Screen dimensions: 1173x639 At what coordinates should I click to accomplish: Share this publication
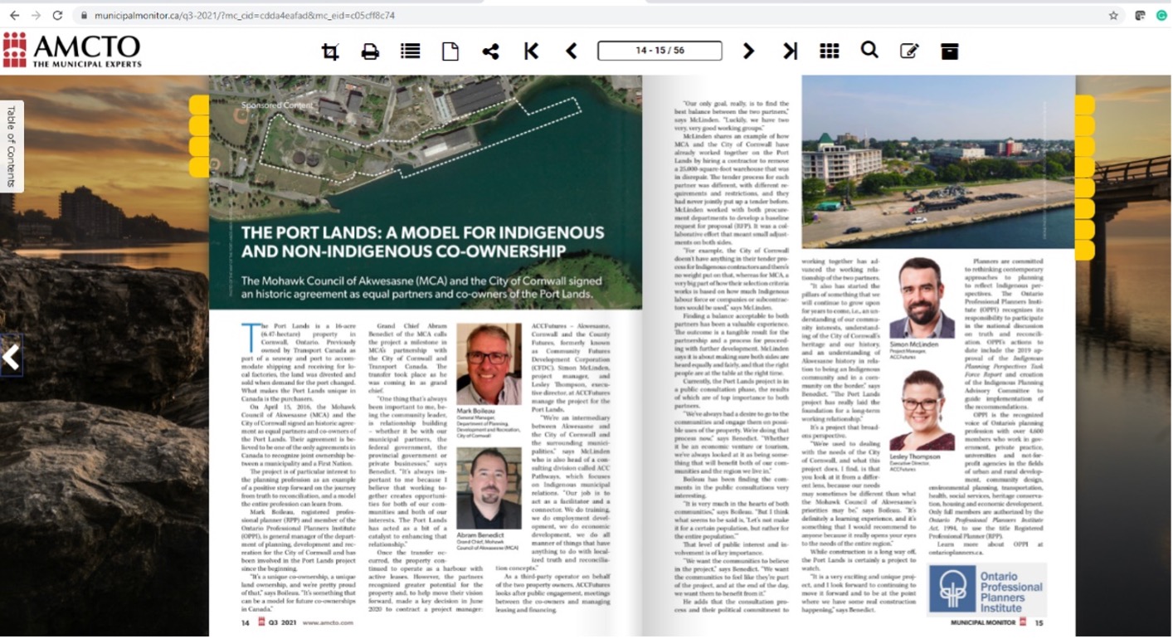pyautogui.click(x=490, y=51)
